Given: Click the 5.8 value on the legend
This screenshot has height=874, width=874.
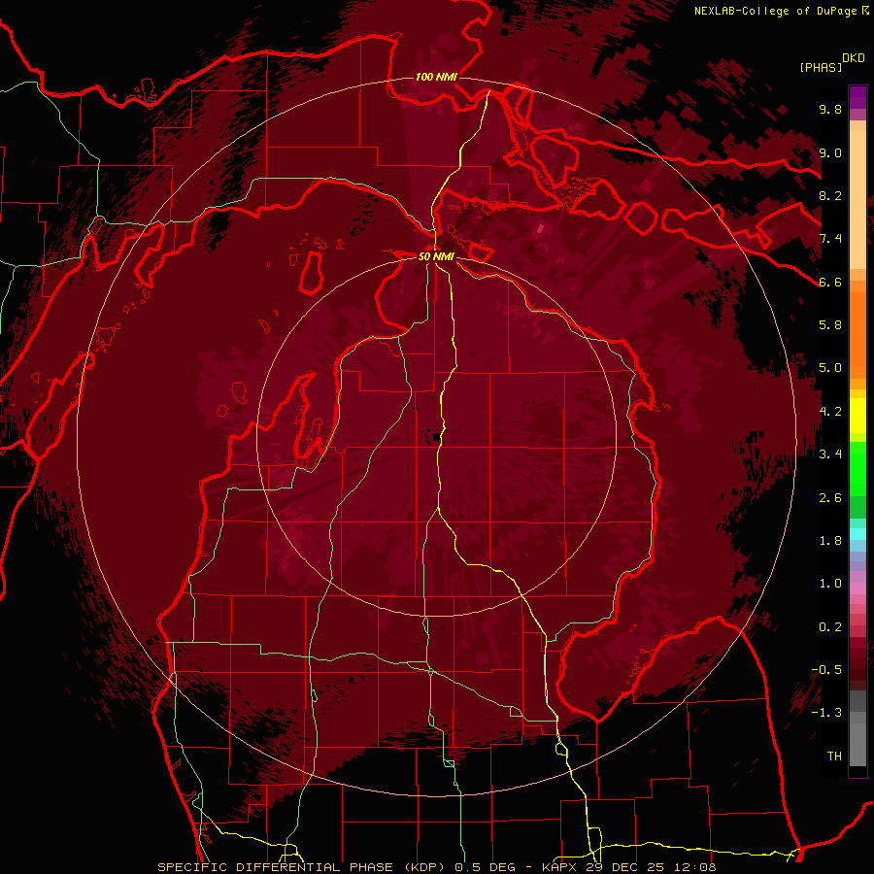Looking at the screenshot, I should (x=830, y=325).
